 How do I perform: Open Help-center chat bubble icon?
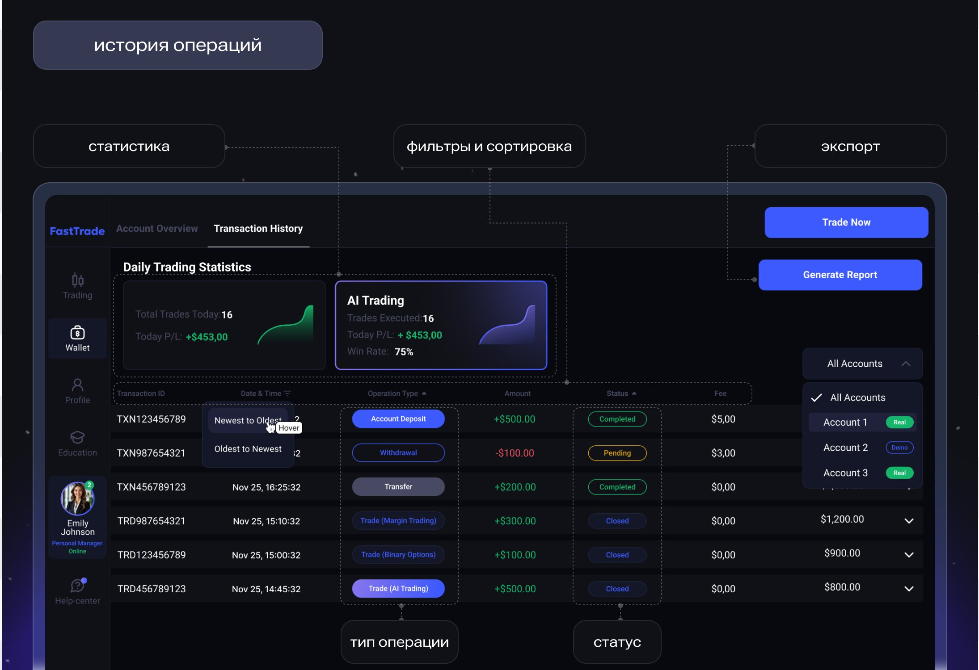coord(77,585)
